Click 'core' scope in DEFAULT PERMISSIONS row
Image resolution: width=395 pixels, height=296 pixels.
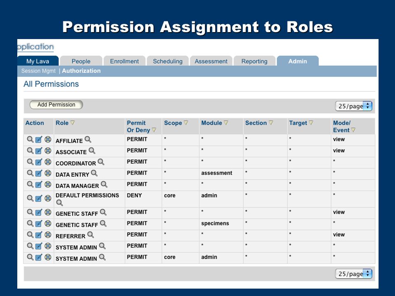point(170,195)
